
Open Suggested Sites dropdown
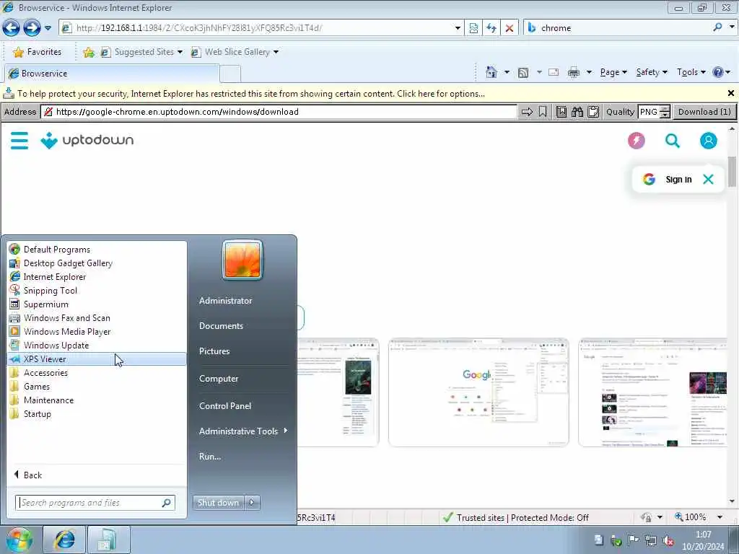pos(141,52)
